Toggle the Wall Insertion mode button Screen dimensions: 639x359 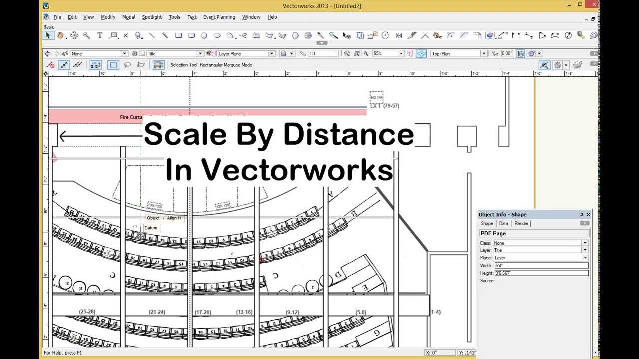click(159, 65)
